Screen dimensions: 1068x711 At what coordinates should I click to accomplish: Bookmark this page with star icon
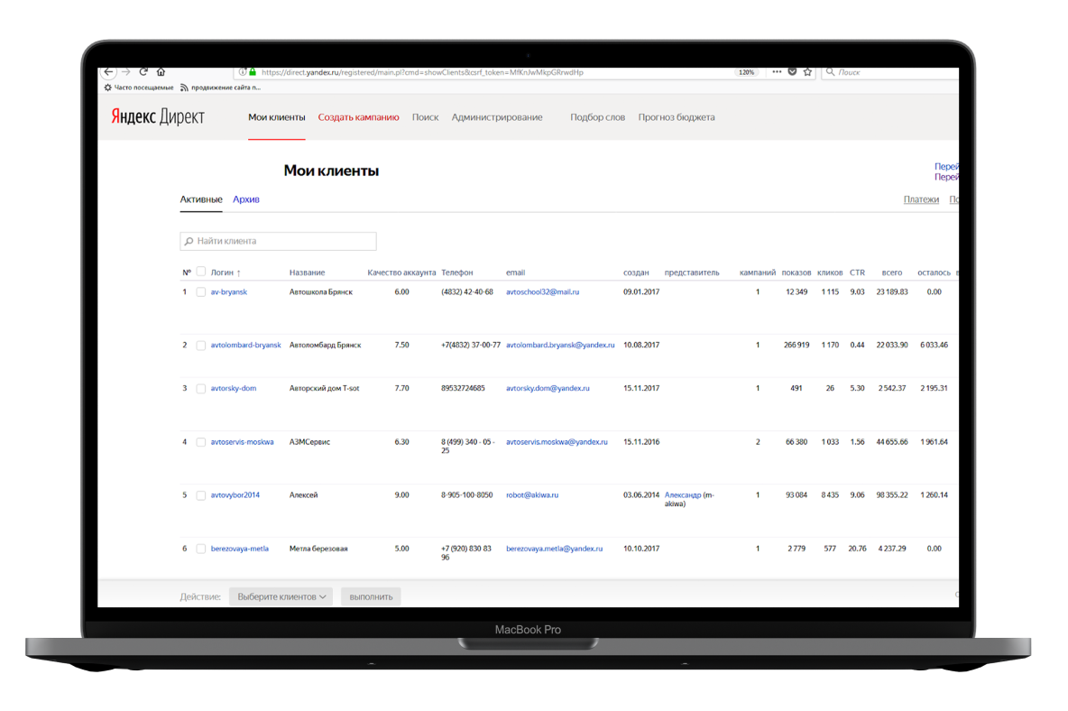(x=808, y=71)
